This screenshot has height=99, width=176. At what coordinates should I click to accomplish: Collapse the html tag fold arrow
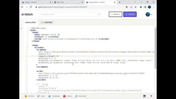pos(28,31)
